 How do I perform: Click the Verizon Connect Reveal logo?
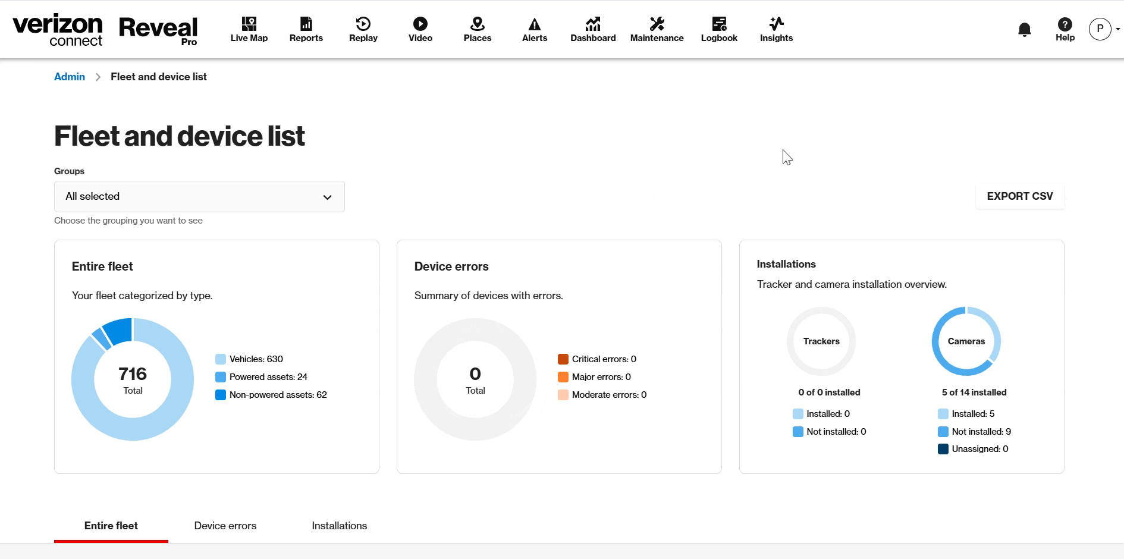105,30
